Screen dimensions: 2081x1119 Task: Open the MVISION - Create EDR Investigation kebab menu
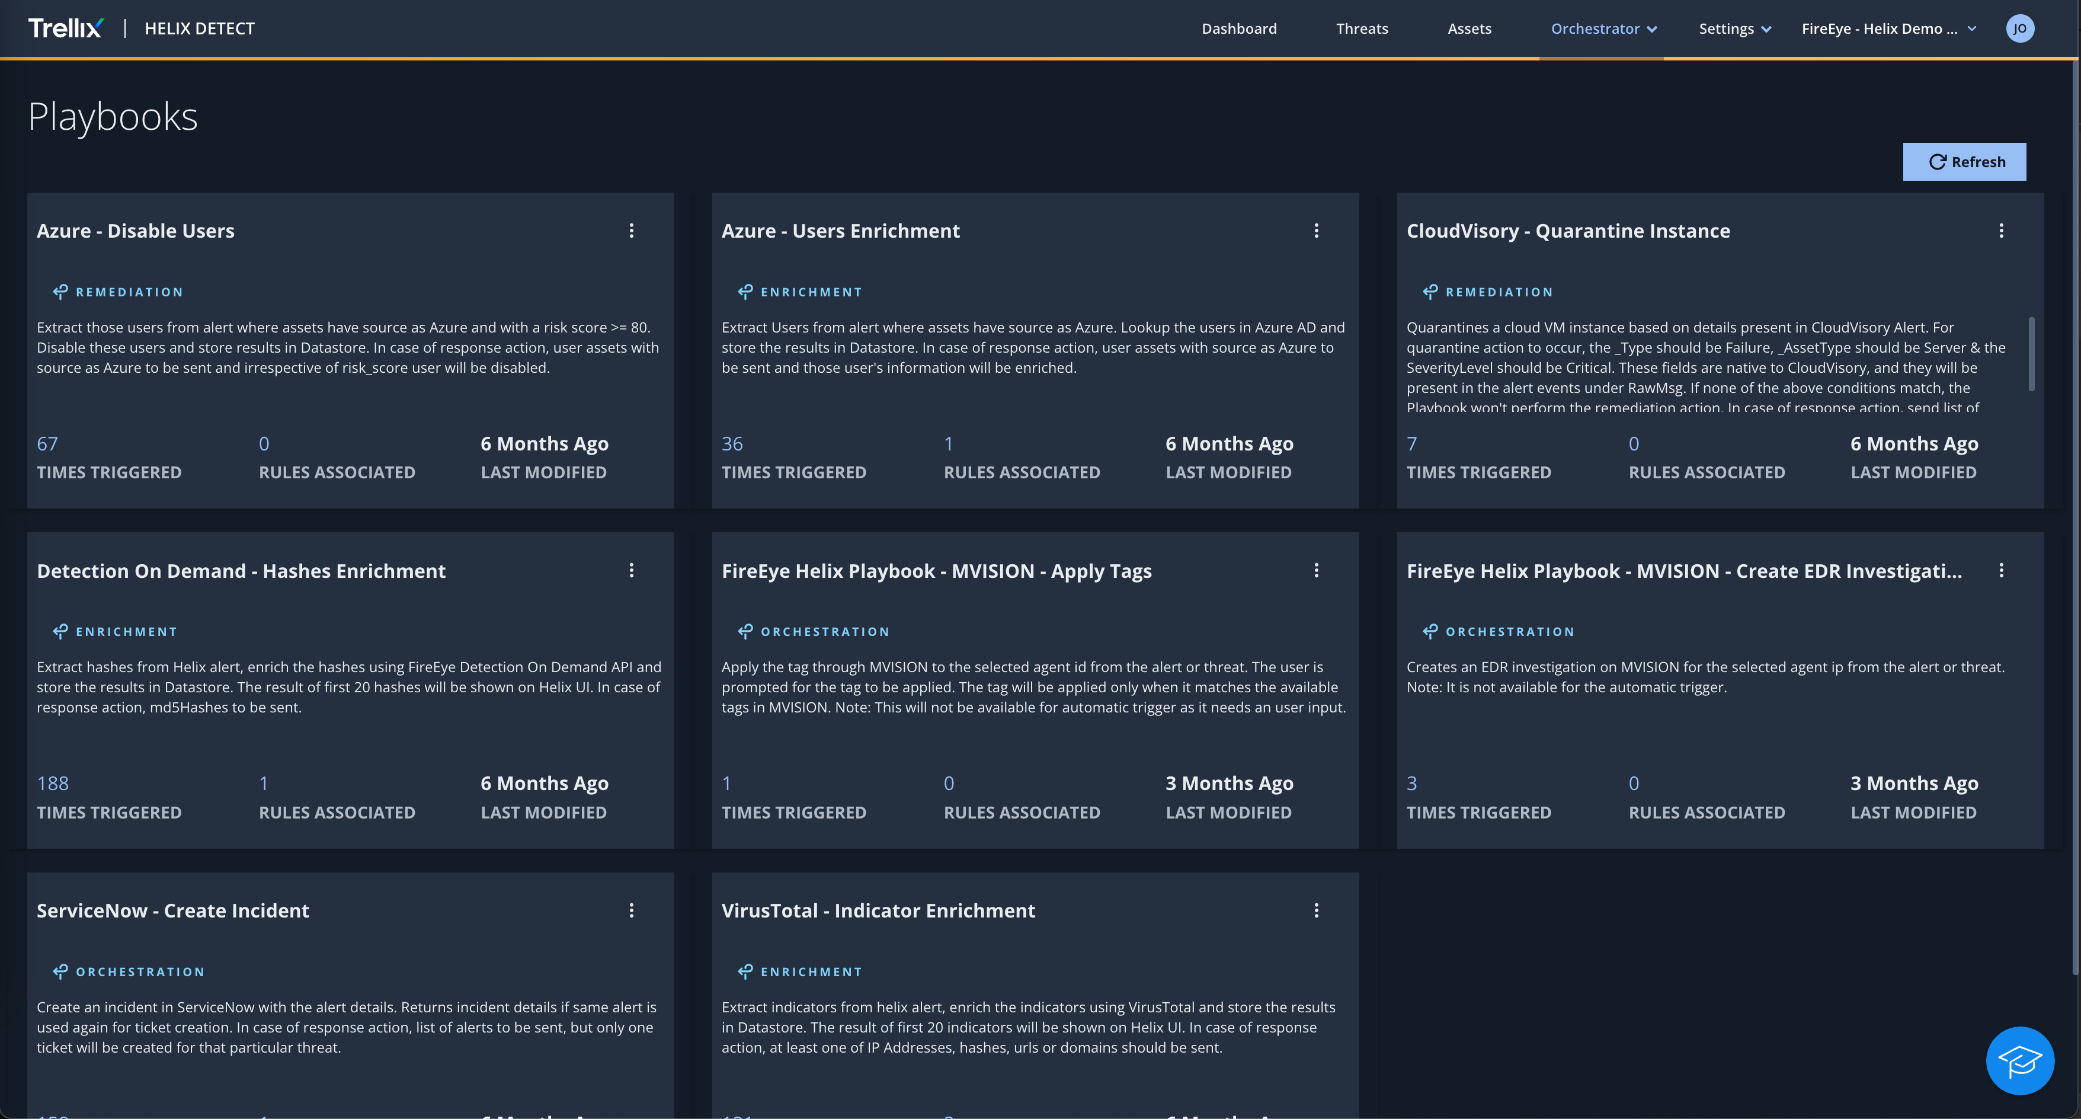click(2002, 570)
